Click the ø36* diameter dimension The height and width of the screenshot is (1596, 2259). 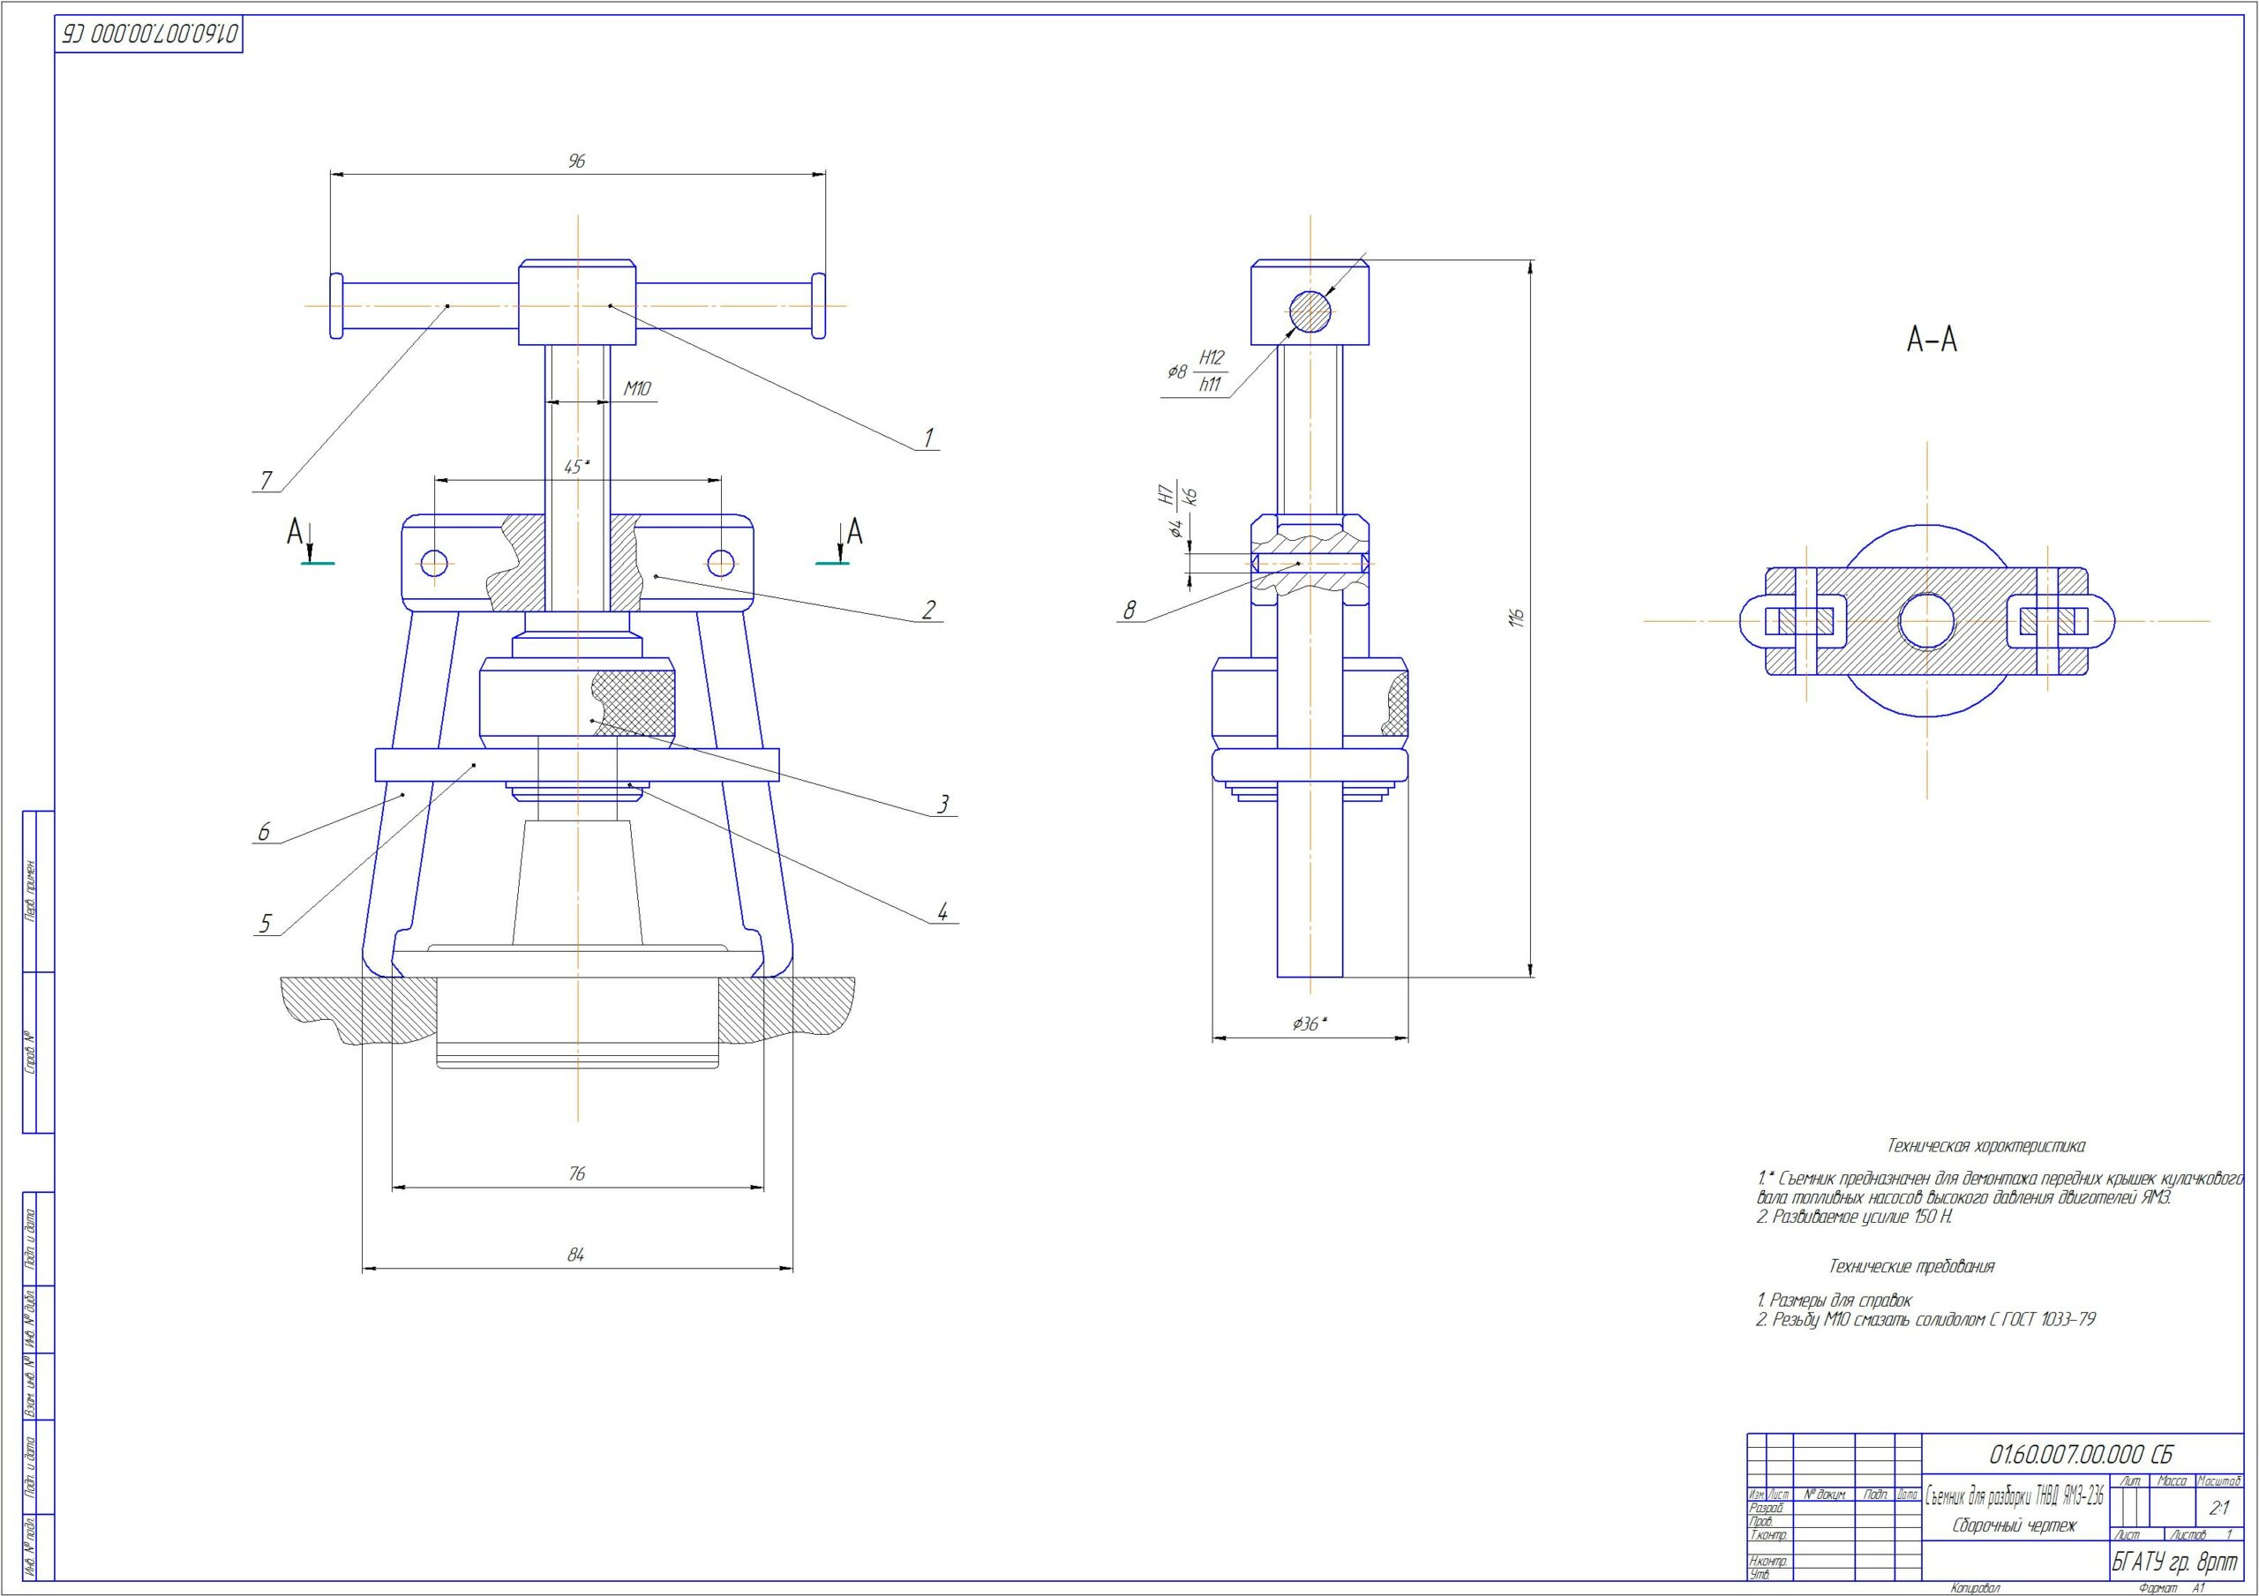(x=1310, y=1024)
